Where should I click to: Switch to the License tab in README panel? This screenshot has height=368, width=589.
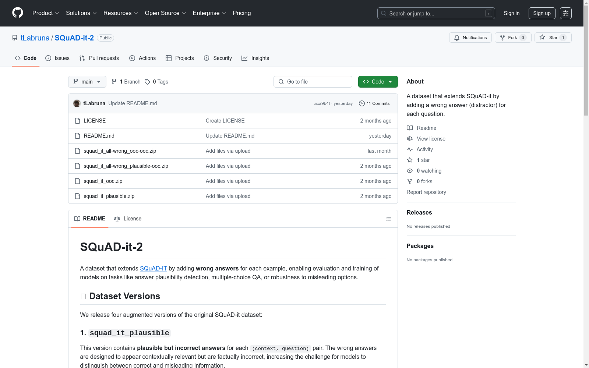click(x=128, y=219)
